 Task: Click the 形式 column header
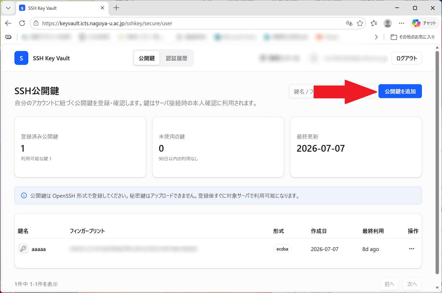279,231
